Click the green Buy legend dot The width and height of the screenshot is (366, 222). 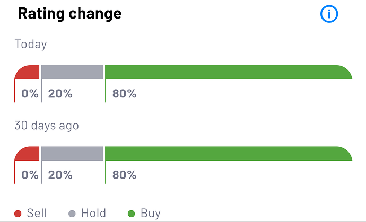[x=132, y=214]
